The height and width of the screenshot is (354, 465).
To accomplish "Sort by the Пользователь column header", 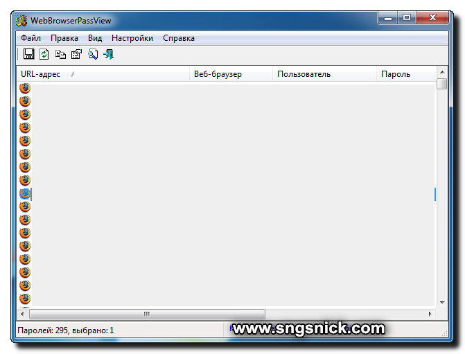I will pyautogui.click(x=324, y=74).
